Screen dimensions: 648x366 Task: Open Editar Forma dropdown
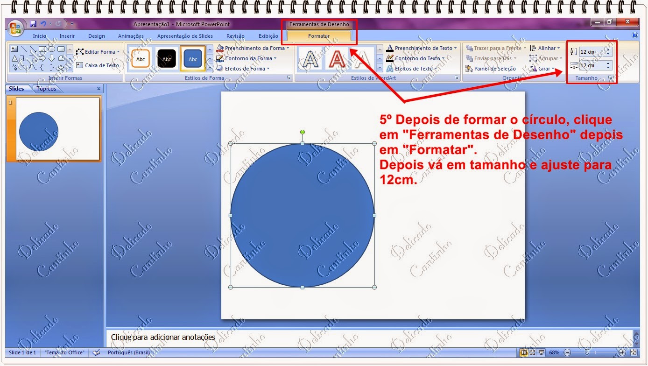tap(98, 52)
